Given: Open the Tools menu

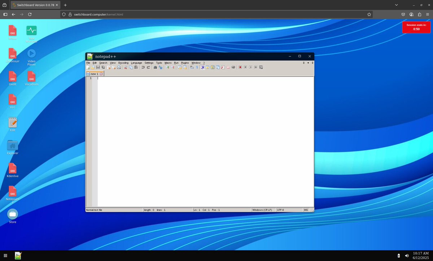Looking at the screenshot, I should [x=159, y=63].
